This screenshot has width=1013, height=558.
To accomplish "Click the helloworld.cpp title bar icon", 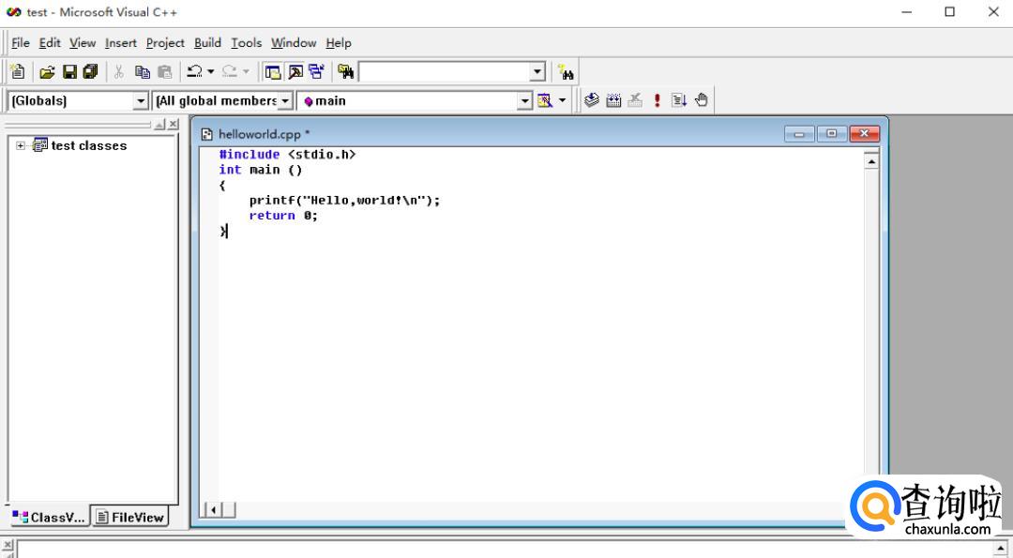I will pos(206,134).
